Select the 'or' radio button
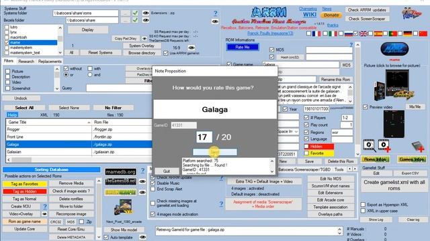This screenshot has height=241, width=430. [66, 74]
